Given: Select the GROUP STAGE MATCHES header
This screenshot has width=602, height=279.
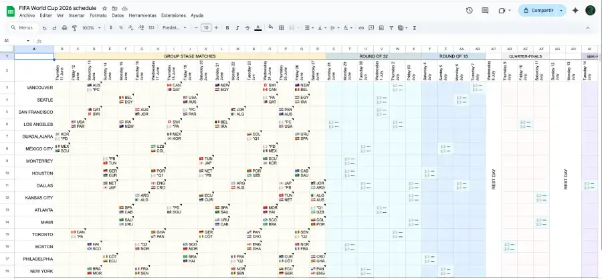Looking at the screenshot, I should pyautogui.click(x=190, y=56).
